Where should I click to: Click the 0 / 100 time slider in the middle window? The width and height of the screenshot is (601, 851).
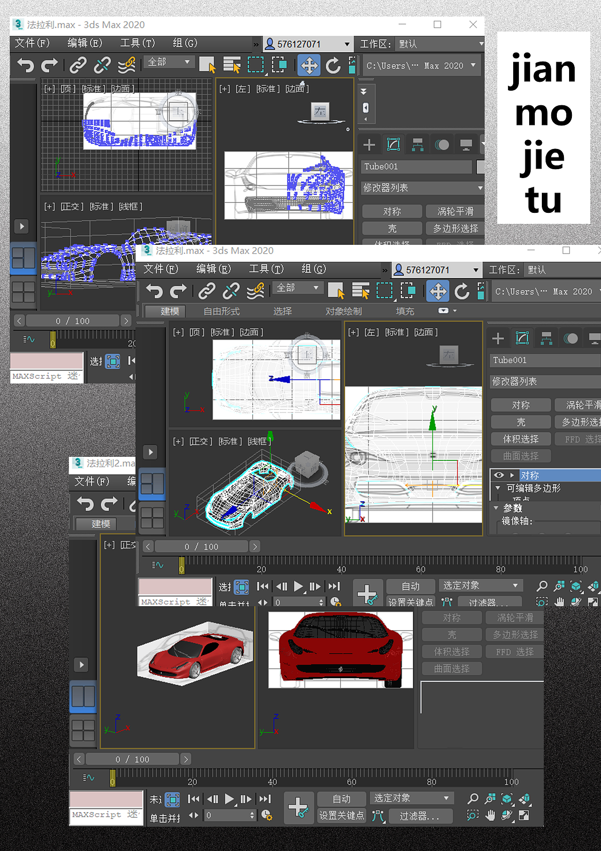pos(201,547)
